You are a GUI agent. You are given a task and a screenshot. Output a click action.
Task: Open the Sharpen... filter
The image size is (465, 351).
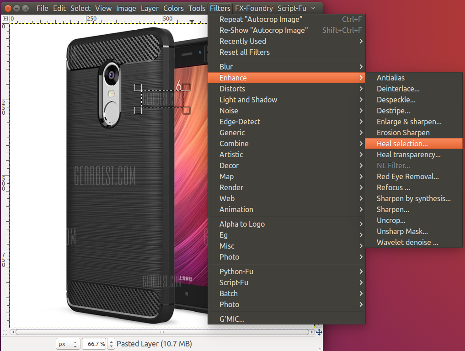(x=414, y=209)
